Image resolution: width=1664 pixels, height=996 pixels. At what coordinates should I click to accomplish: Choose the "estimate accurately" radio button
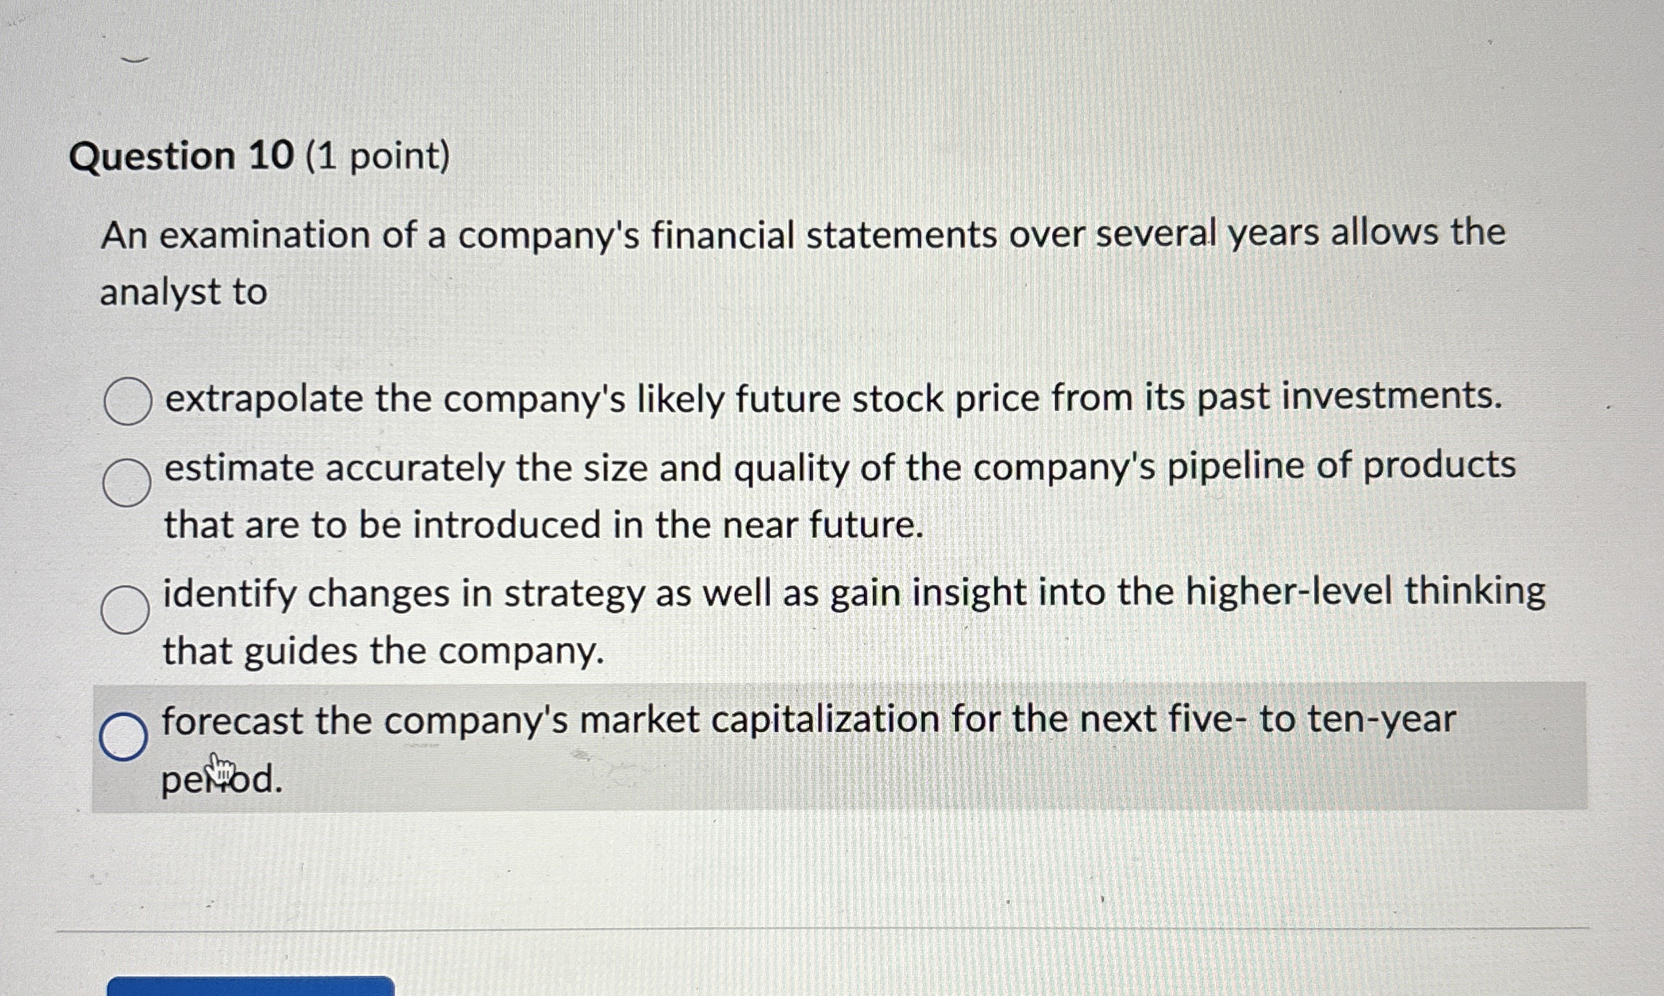(126, 482)
